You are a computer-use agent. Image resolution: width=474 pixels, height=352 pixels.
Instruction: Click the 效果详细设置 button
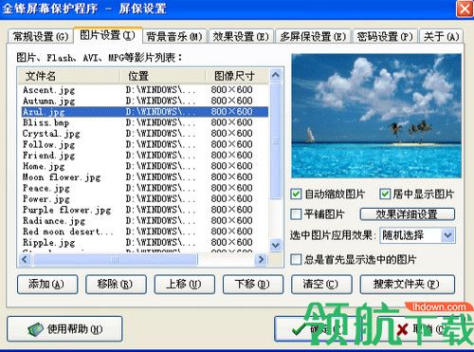(407, 214)
